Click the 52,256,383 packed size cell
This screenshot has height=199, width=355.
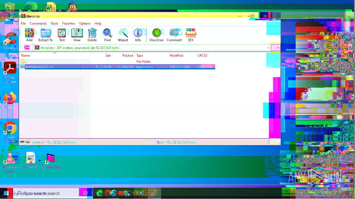click(126, 67)
